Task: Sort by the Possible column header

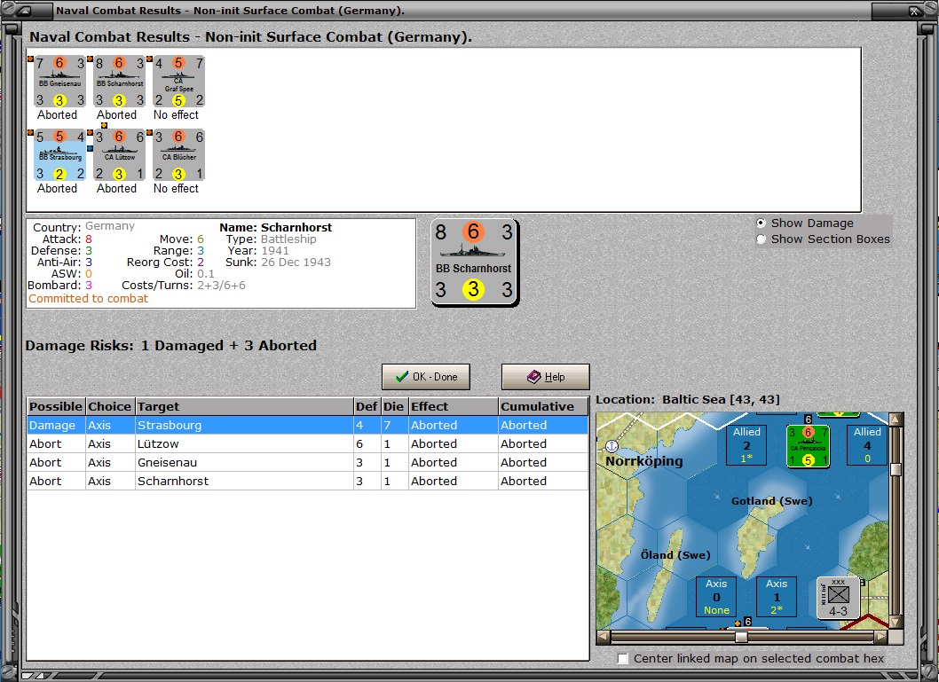Action: click(56, 407)
